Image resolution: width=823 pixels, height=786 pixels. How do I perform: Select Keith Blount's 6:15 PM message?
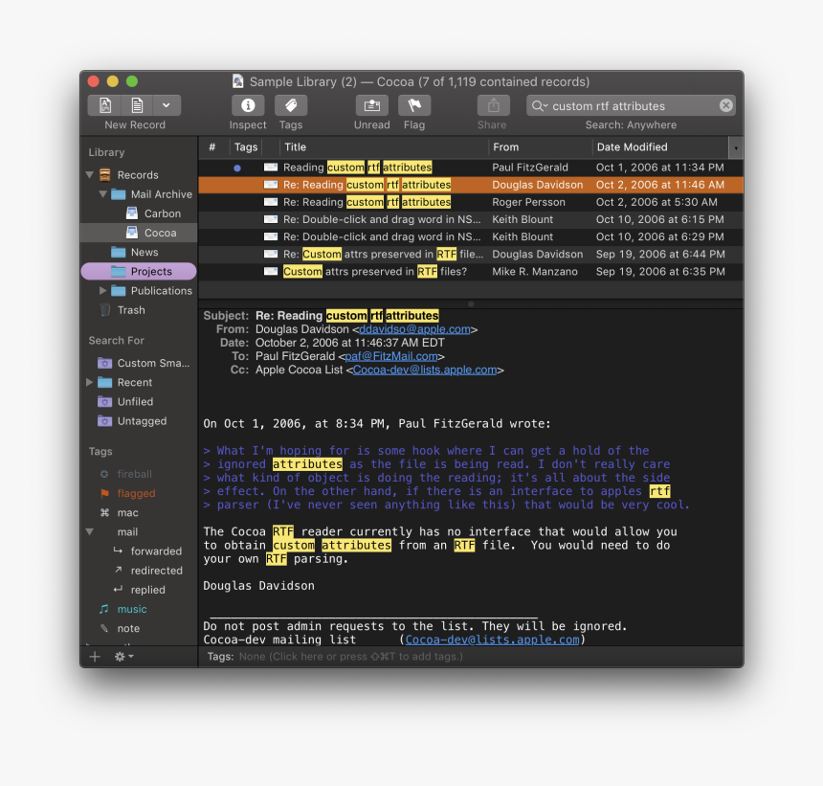coord(471,219)
